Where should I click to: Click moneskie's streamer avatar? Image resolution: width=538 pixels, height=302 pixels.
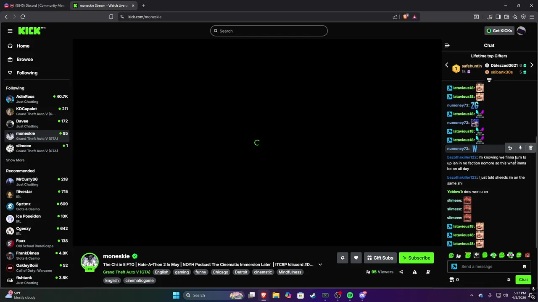pos(90,262)
